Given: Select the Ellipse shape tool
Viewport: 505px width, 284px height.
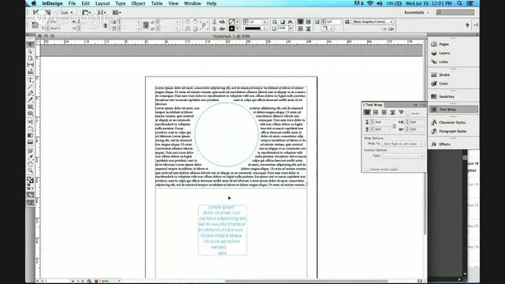Looking at the screenshot, I should pos(30,114).
